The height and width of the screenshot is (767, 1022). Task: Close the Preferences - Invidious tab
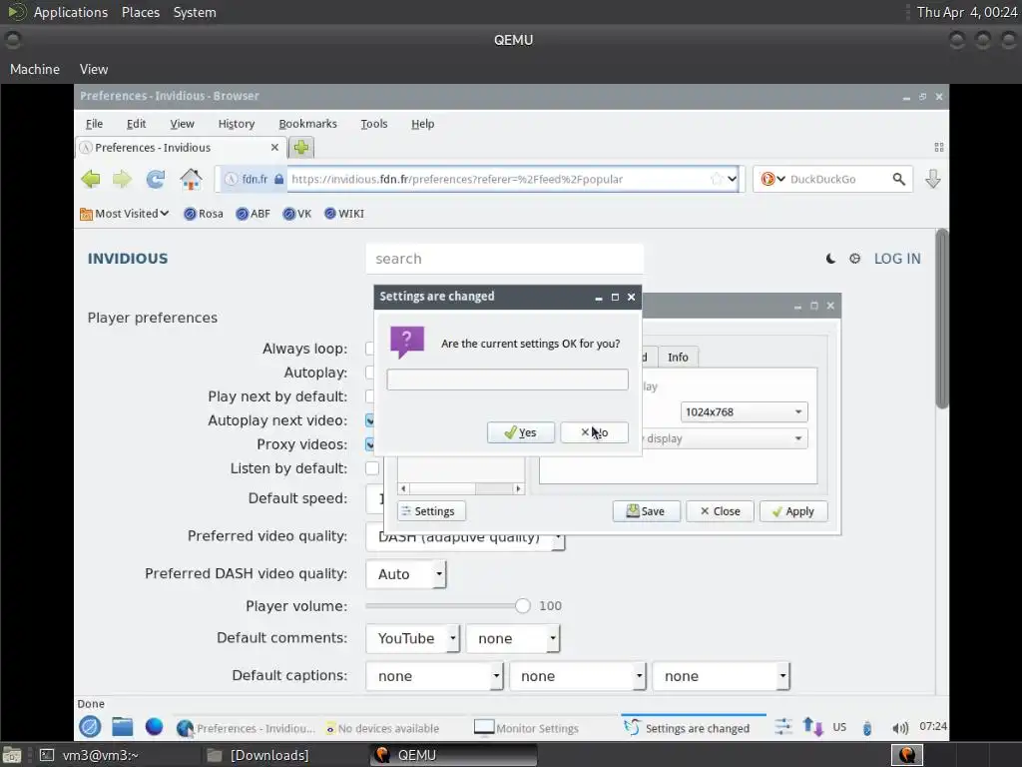click(x=274, y=148)
